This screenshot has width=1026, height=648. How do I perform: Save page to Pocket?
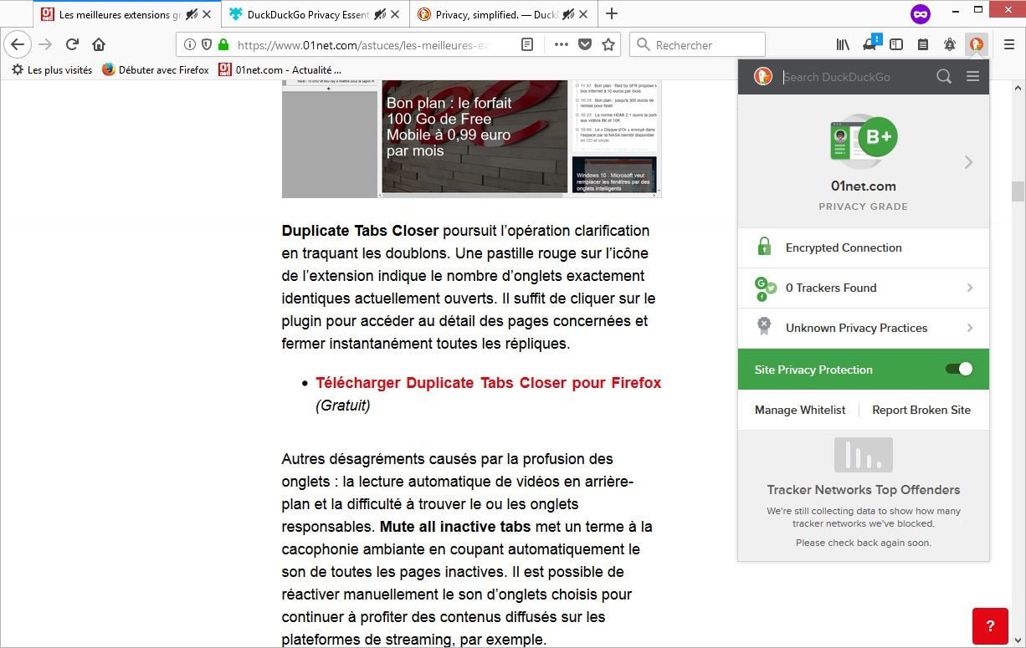click(x=585, y=44)
